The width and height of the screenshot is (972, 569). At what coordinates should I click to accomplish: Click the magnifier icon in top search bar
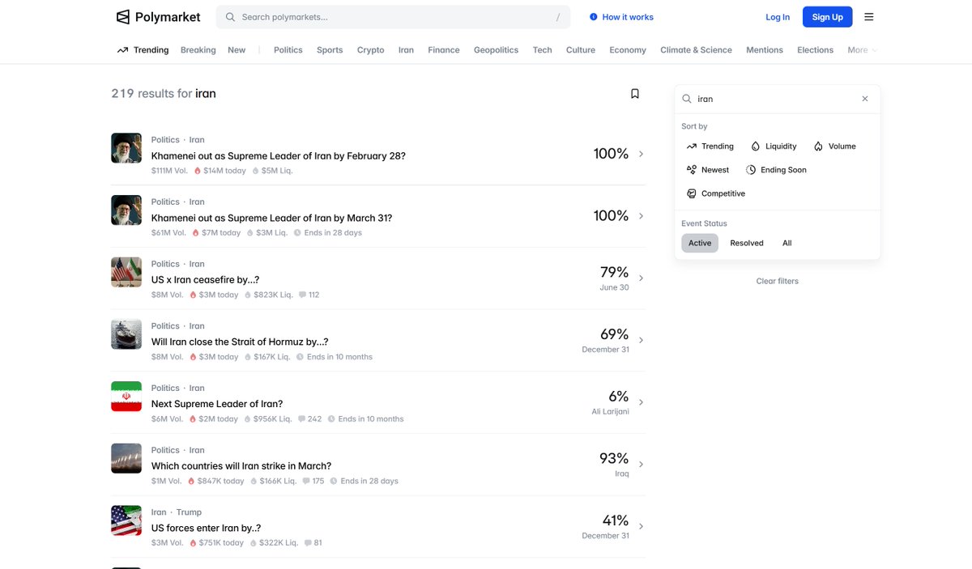[x=230, y=17]
